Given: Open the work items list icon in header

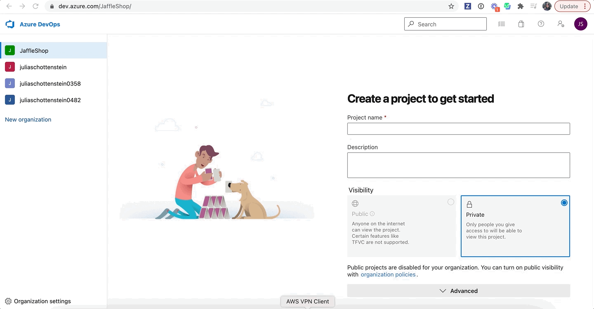Looking at the screenshot, I should tap(501, 24).
